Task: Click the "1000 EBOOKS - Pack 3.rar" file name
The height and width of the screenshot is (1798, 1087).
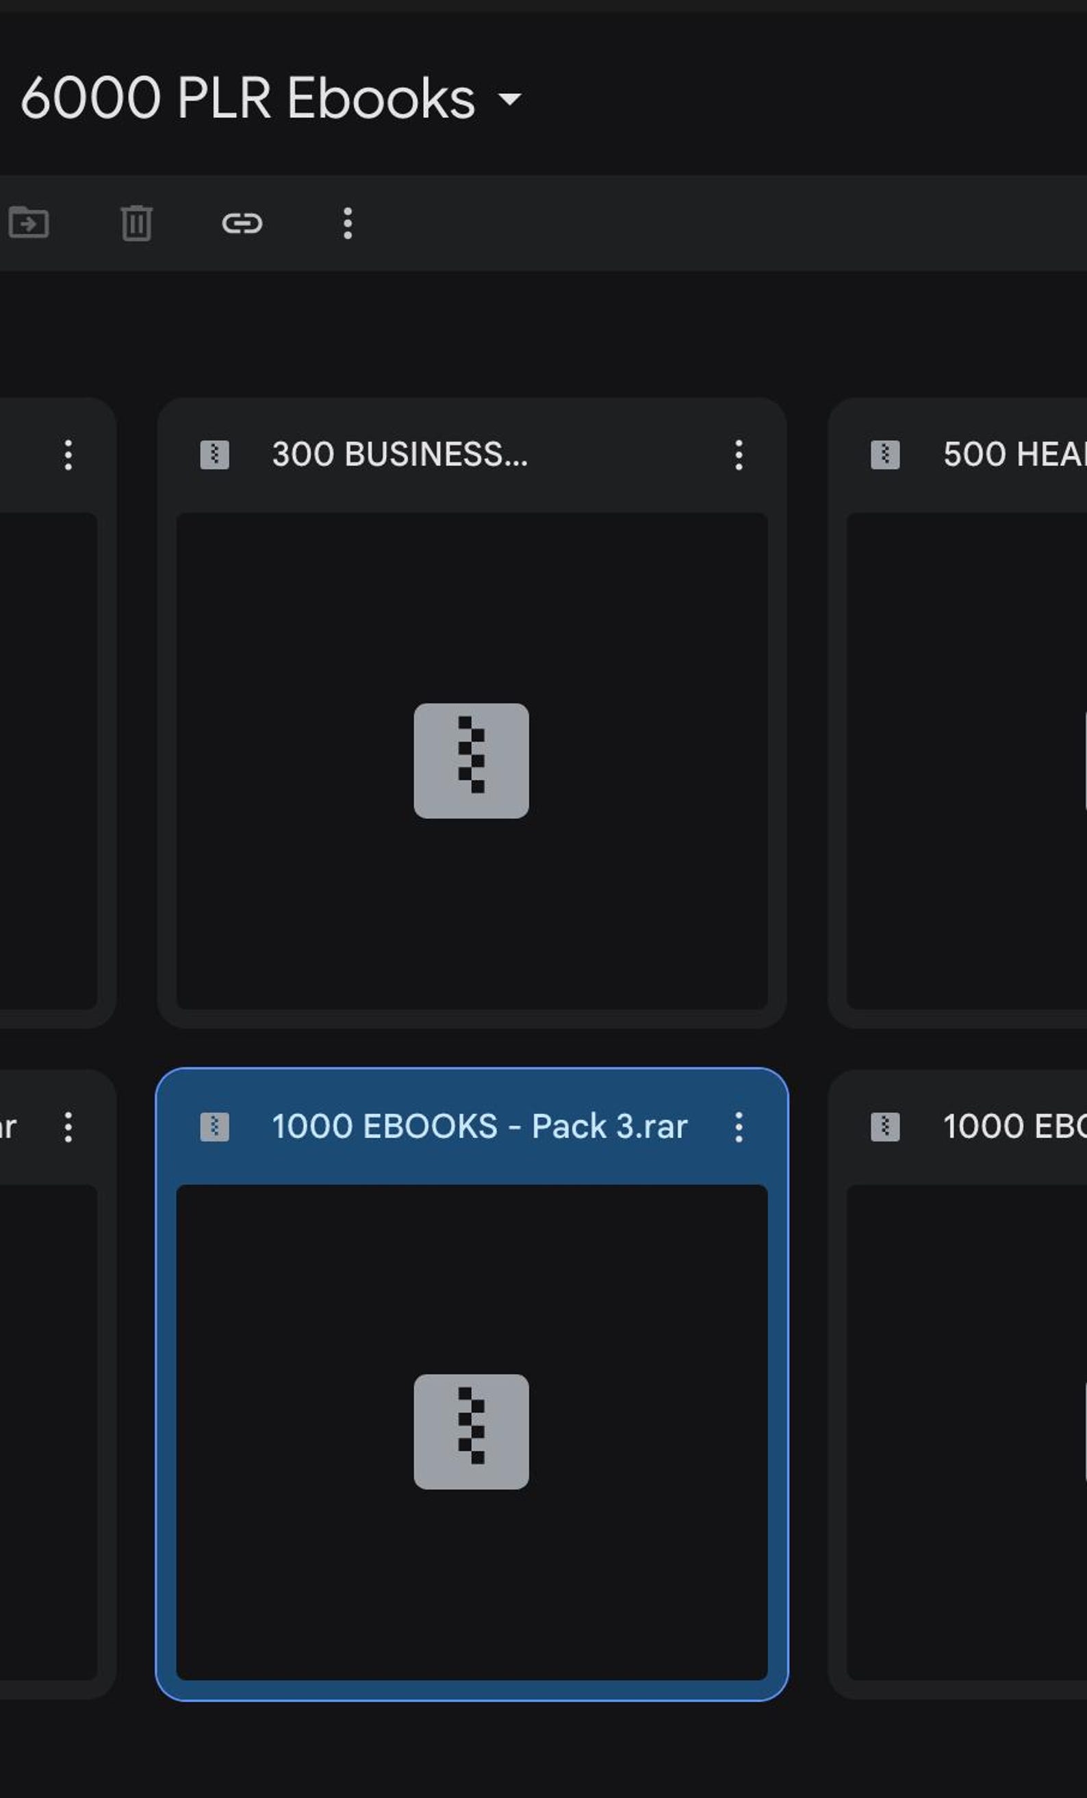Action: pyautogui.click(x=479, y=1126)
